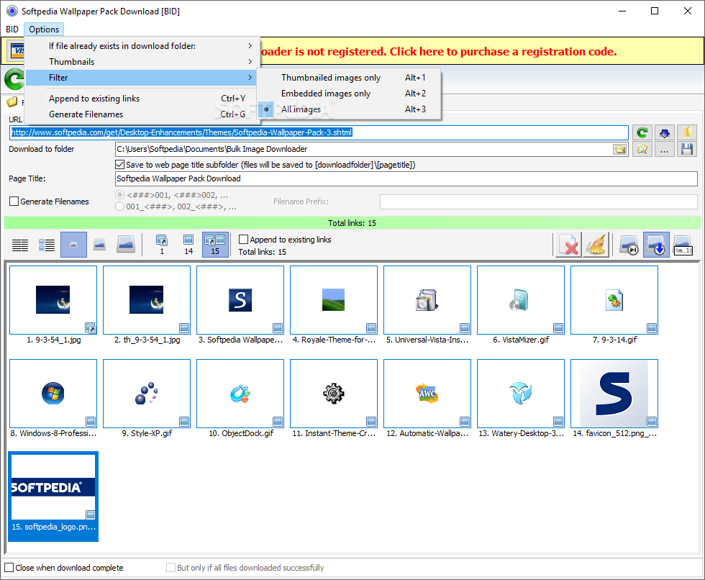Click the green 'Total links: 15' progress bar
The width and height of the screenshot is (705, 580).
click(x=352, y=223)
